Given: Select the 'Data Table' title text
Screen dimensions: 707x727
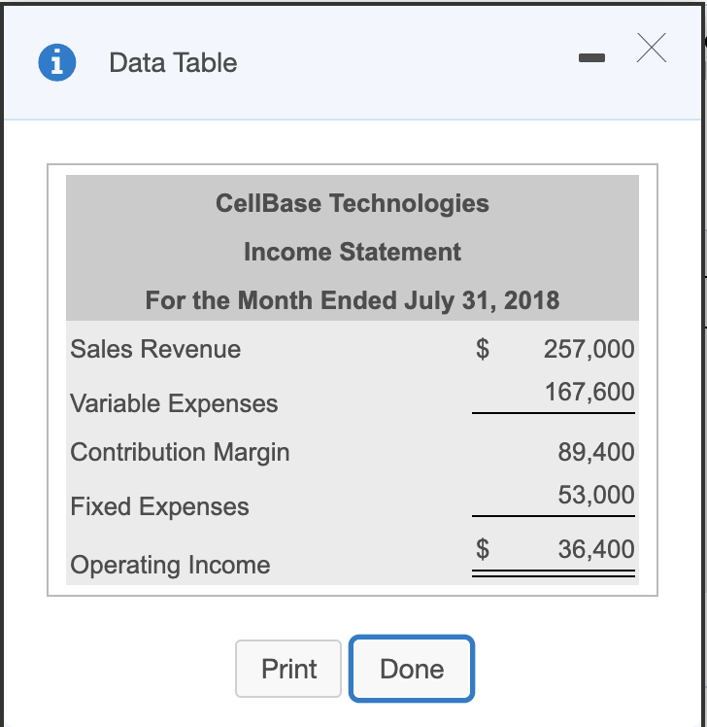Looking at the screenshot, I should click(x=173, y=62).
